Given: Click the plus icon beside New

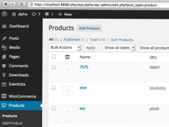Looking at the screenshot, I should pyautogui.click(x=60, y=14).
